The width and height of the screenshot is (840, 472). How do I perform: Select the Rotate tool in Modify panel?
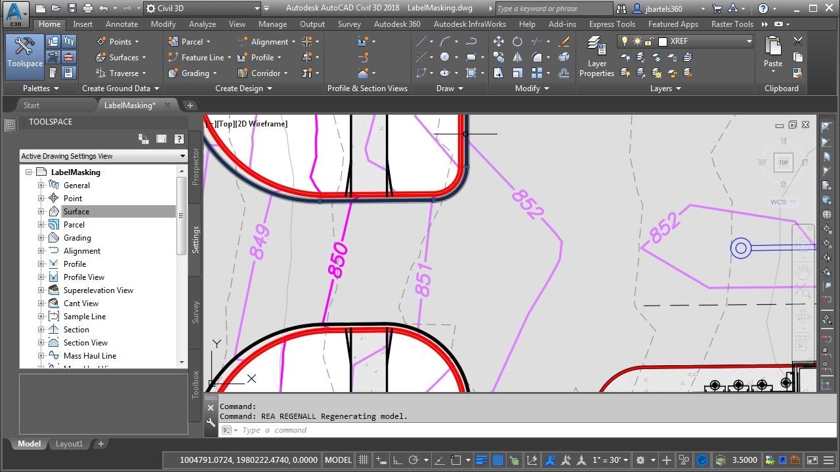[x=518, y=41]
